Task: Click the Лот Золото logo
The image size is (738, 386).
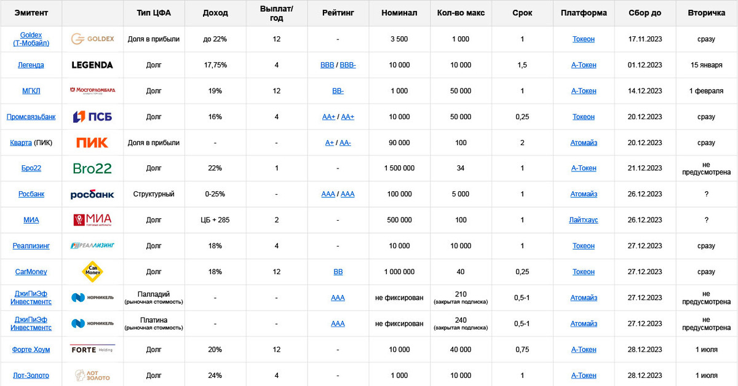Action: click(92, 375)
